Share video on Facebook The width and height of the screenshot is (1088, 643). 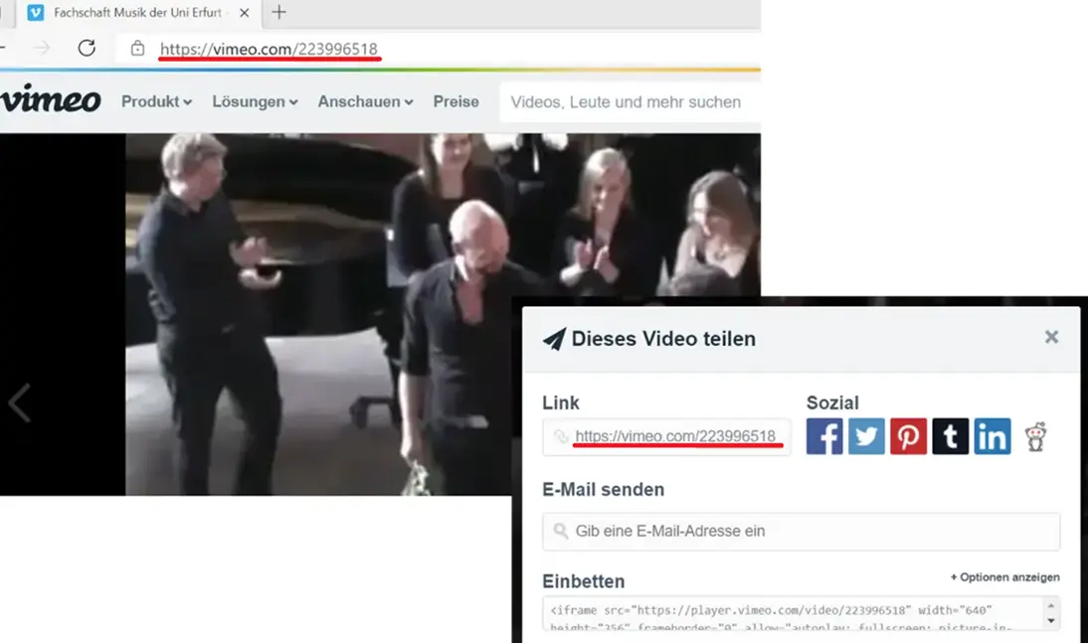pos(824,437)
